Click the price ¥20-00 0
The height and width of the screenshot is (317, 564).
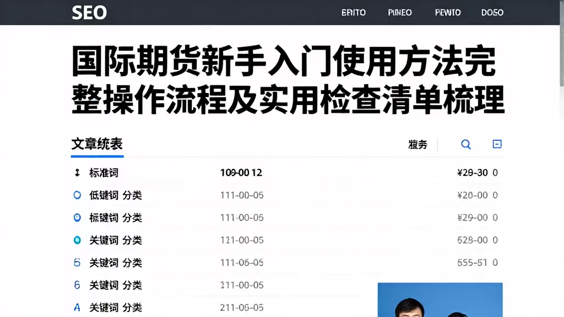(x=478, y=195)
